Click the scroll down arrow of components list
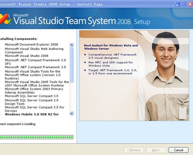Image resolution: width=193 pixels, height=155 pixels. click(x=72, y=113)
